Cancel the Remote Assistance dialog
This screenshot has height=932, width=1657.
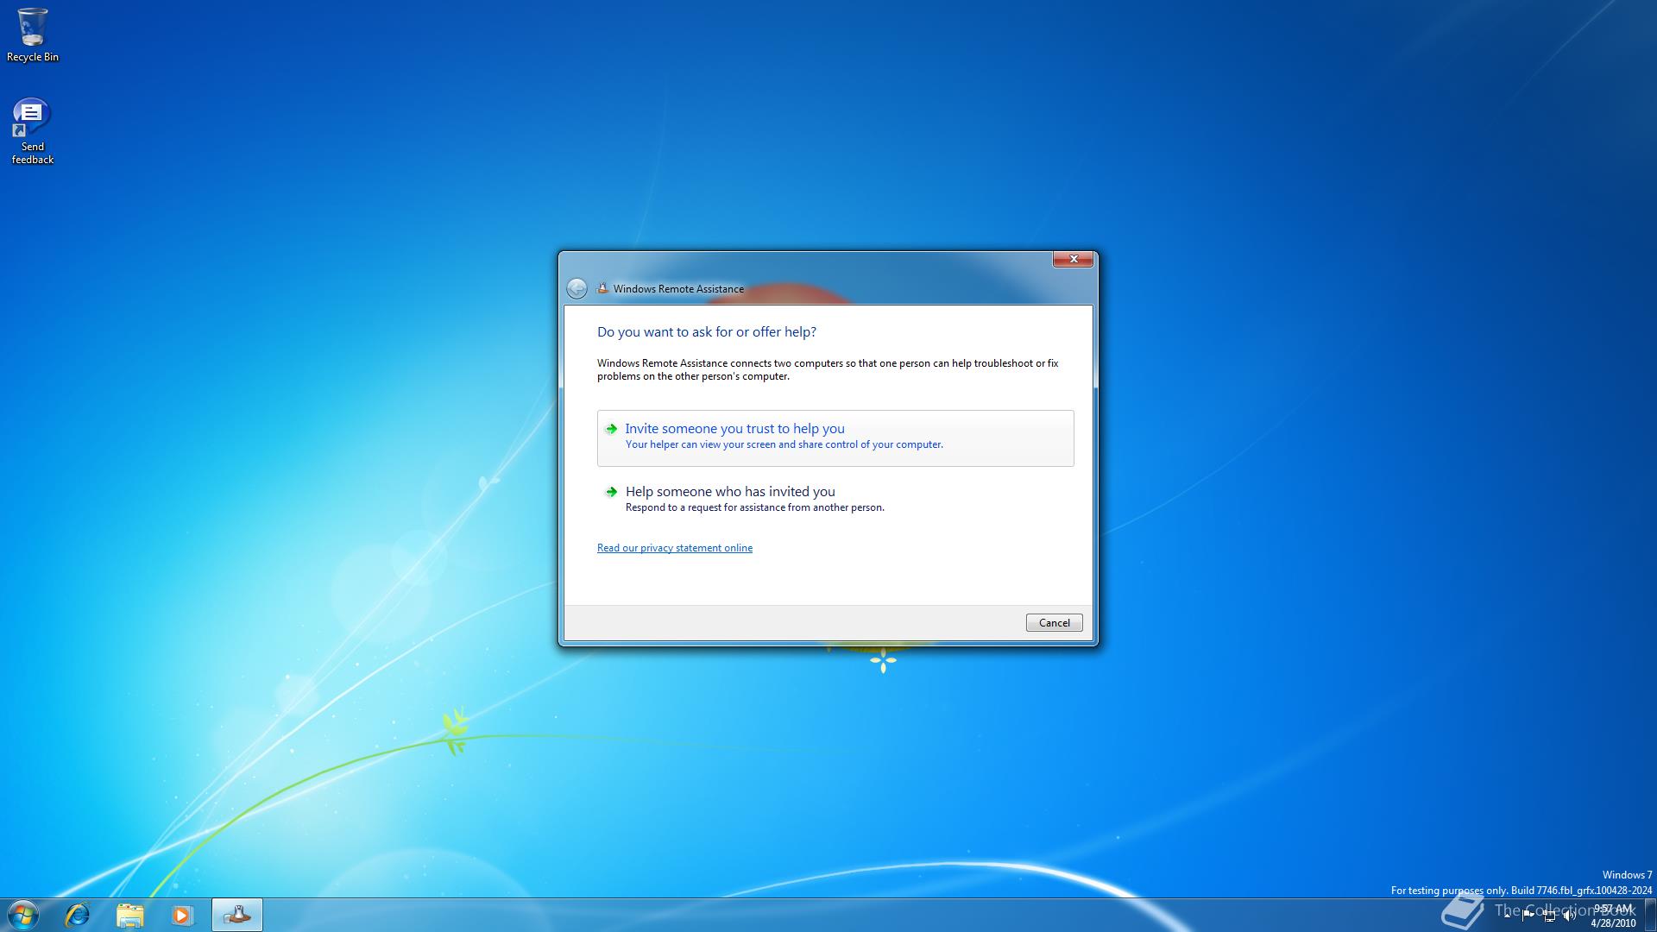point(1054,622)
